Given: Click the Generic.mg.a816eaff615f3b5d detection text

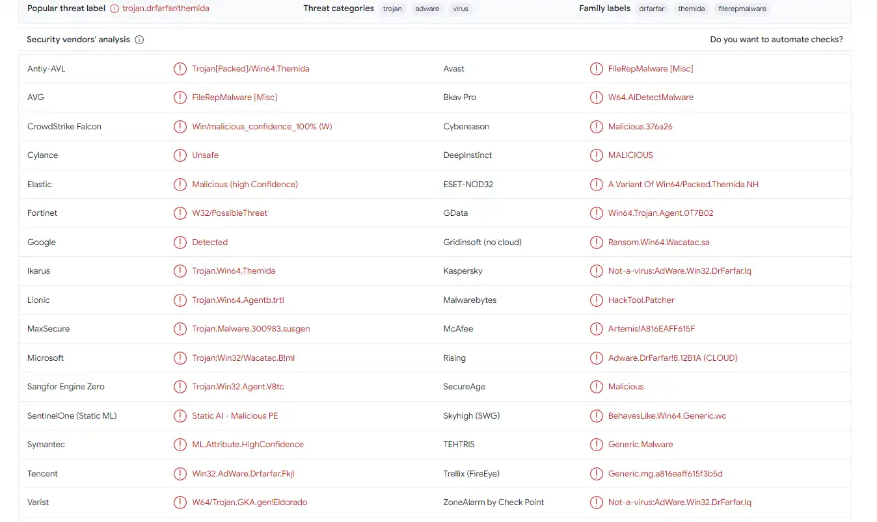Looking at the screenshot, I should 666,474.
